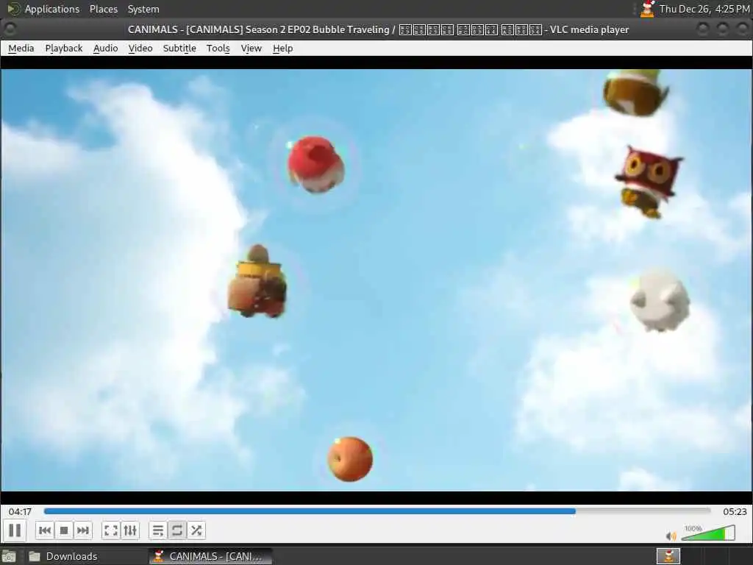This screenshot has height=565, width=753.
Task: Open the clock showing Thu Dec 26
Action: coord(704,9)
